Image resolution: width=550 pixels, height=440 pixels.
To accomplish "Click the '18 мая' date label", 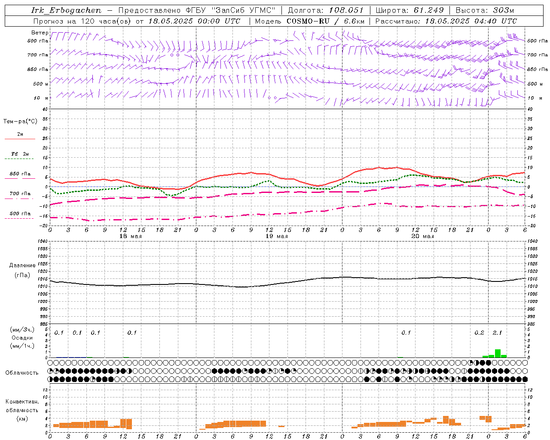I will coord(130,236).
